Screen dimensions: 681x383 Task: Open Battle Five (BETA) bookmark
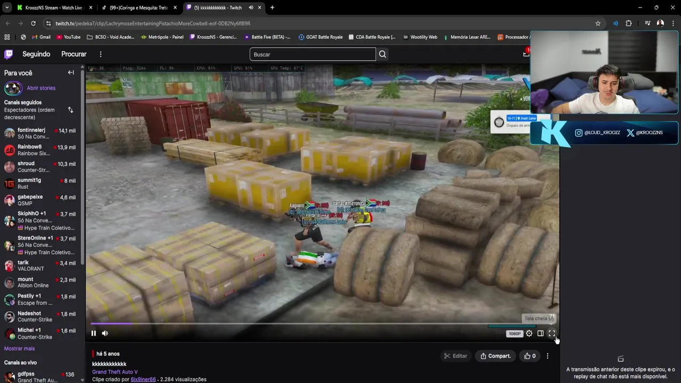(x=267, y=37)
